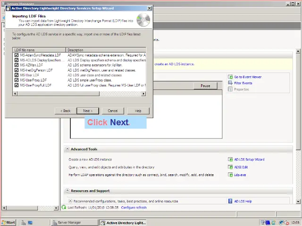Toggle MS-AZMan.LDF checkbox
Image resolution: width=302 pixels, height=226 pixels.
(17, 65)
